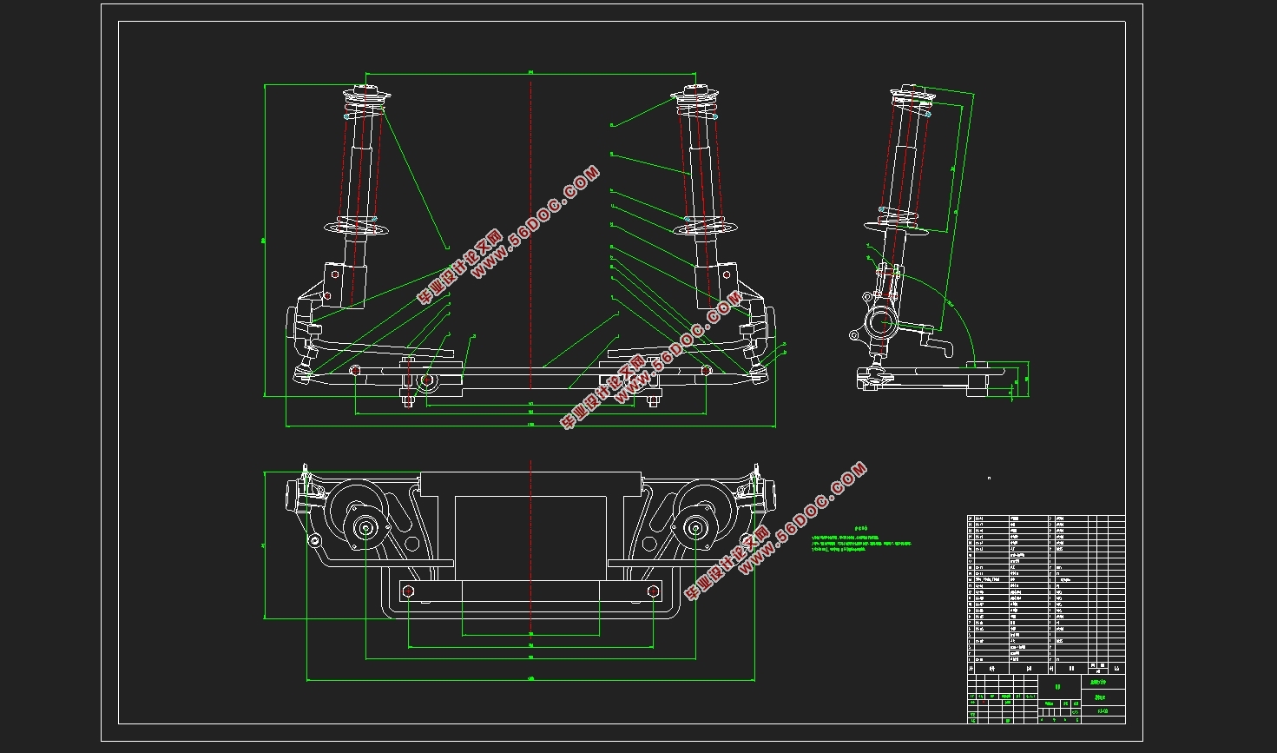Select the parts list table top row
This screenshot has height=753, width=1277.
coord(1046,519)
